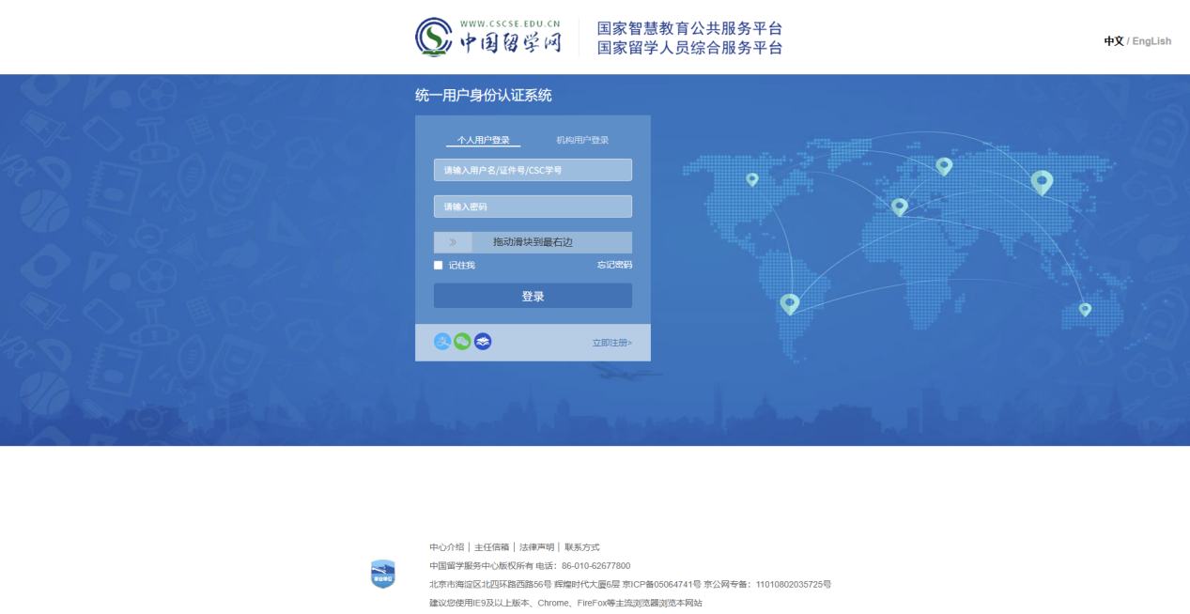Open 联系方式 footer link
The image size is (1190, 614).
581,547
